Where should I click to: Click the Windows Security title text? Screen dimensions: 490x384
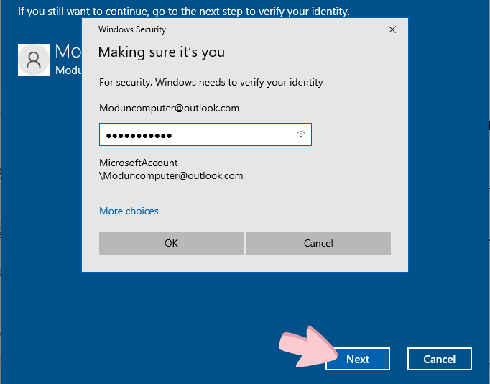pos(132,29)
